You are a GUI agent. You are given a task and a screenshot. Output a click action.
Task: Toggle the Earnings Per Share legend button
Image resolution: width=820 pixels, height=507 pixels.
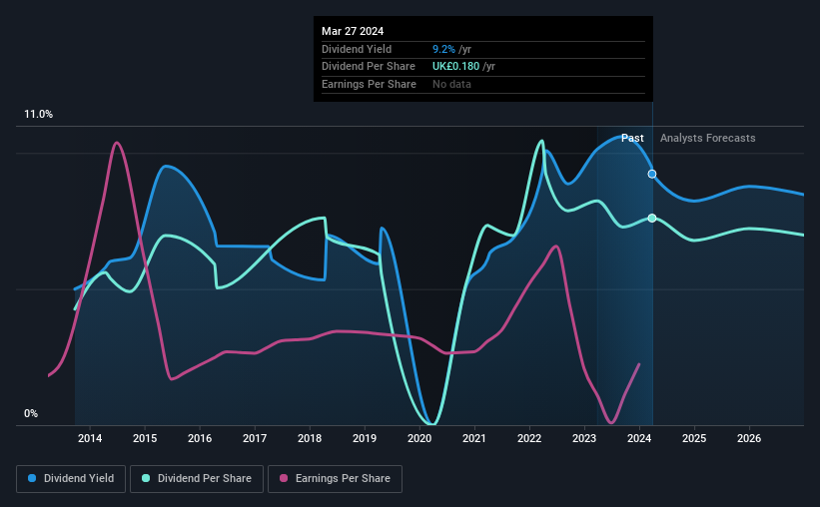coord(335,479)
